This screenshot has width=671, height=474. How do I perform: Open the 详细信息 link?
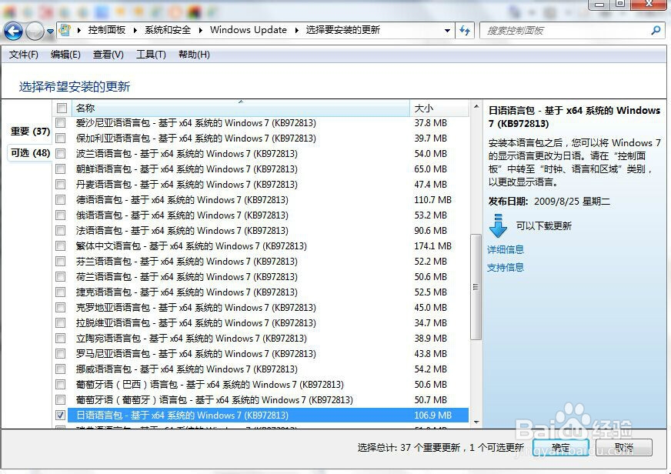[506, 249]
